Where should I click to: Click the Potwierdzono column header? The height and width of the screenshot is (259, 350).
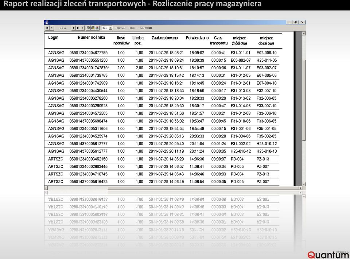197,38
